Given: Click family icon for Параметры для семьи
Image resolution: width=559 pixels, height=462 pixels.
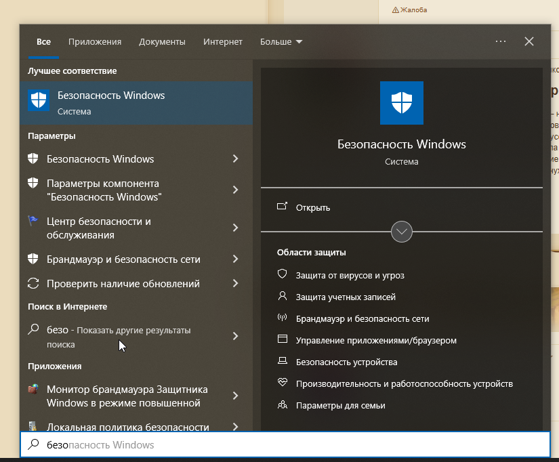Looking at the screenshot, I should pyautogui.click(x=283, y=404).
